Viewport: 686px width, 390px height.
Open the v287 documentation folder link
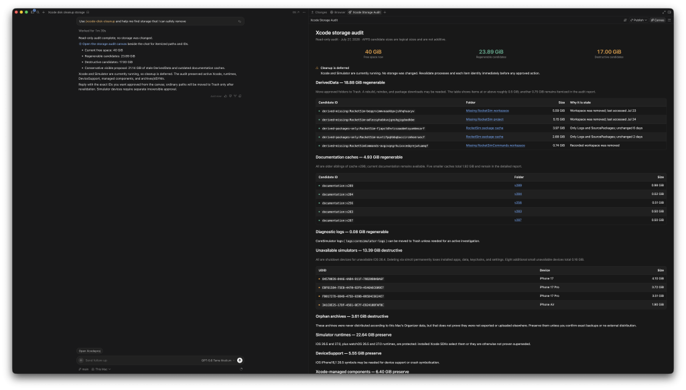coord(518,220)
